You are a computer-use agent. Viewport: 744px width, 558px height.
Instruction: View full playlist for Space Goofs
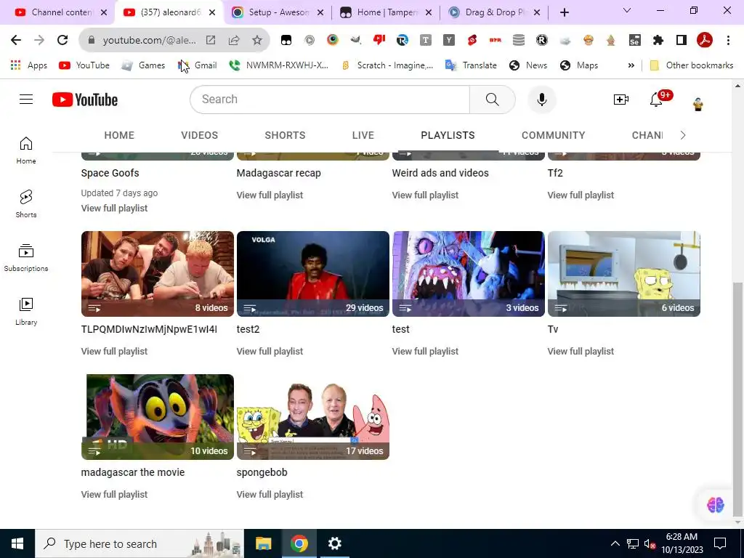click(x=114, y=209)
